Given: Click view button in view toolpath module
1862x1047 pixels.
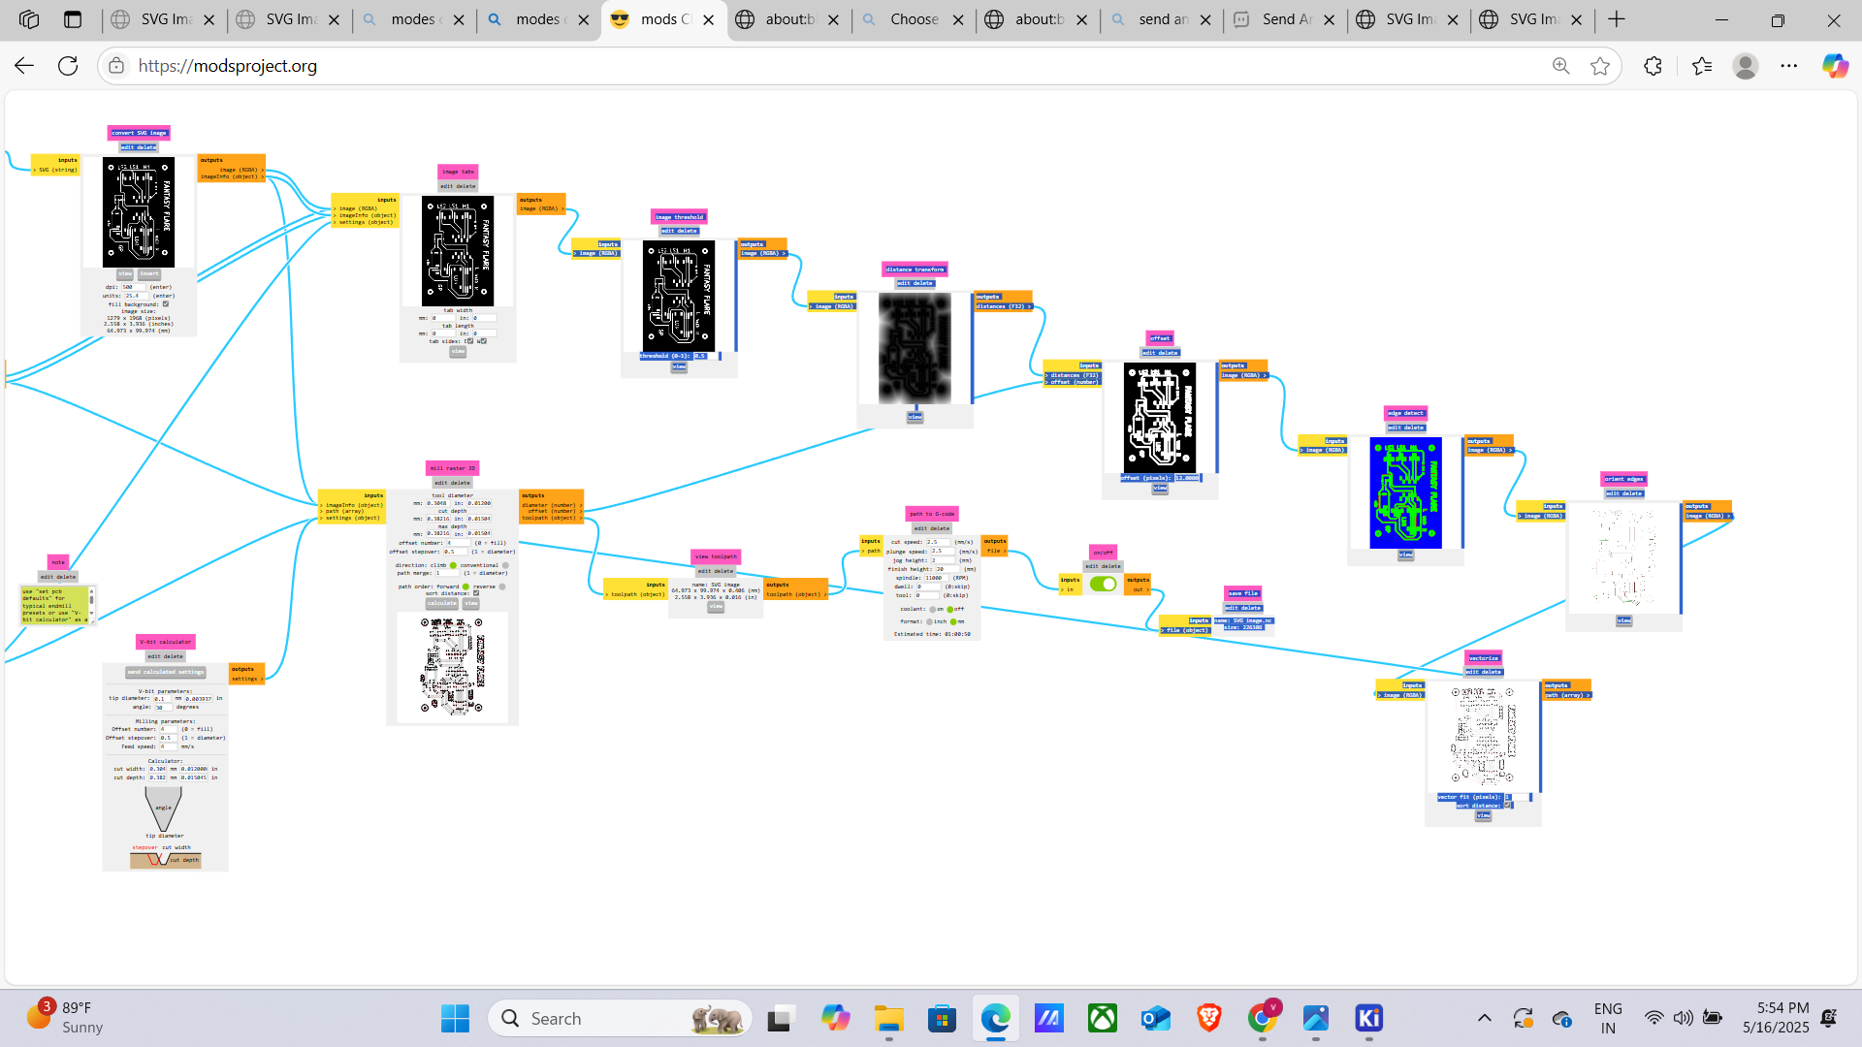Looking at the screenshot, I should click(x=716, y=607).
